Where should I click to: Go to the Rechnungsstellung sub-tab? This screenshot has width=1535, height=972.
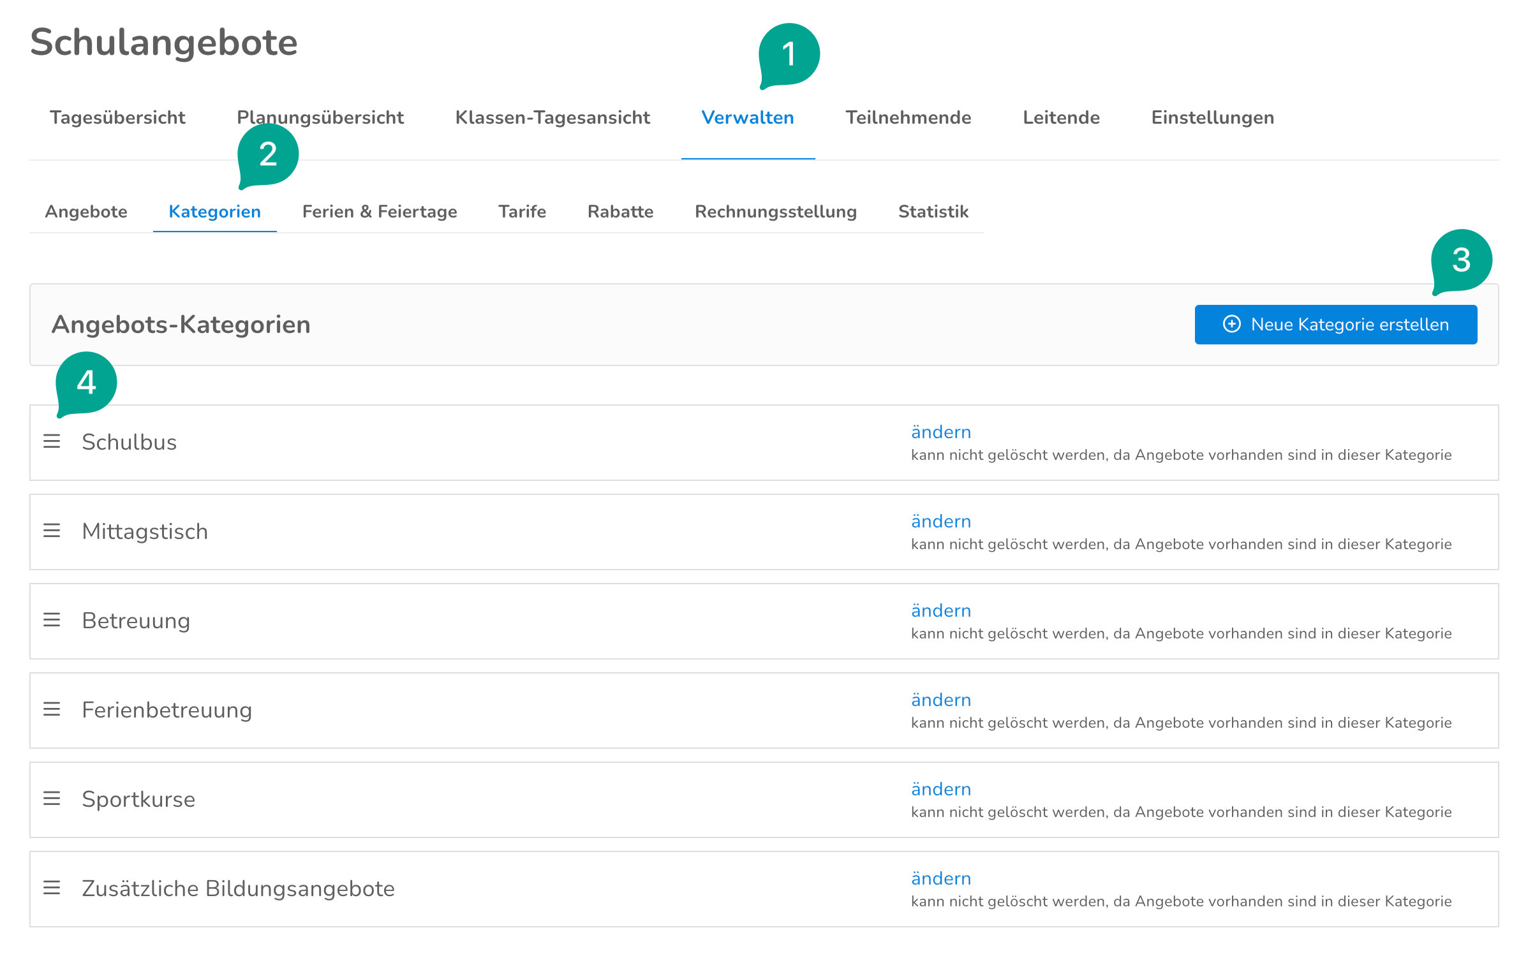775,212
